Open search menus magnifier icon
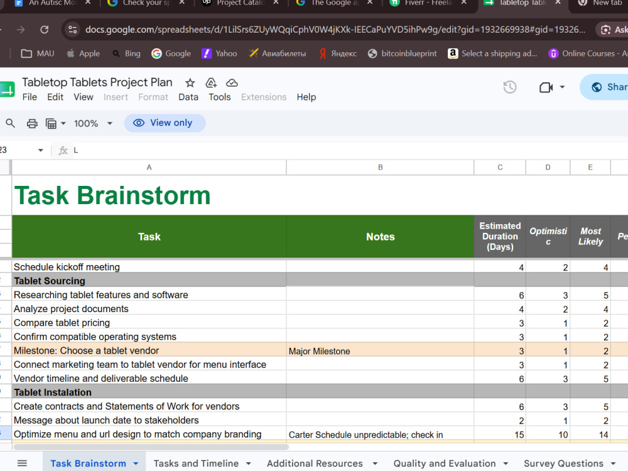The width and height of the screenshot is (628, 471). pyautogui.click(x=11, y=123)
